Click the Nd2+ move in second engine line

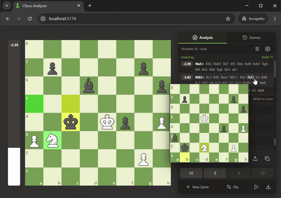pyautogui.click(x=200, y=77)
